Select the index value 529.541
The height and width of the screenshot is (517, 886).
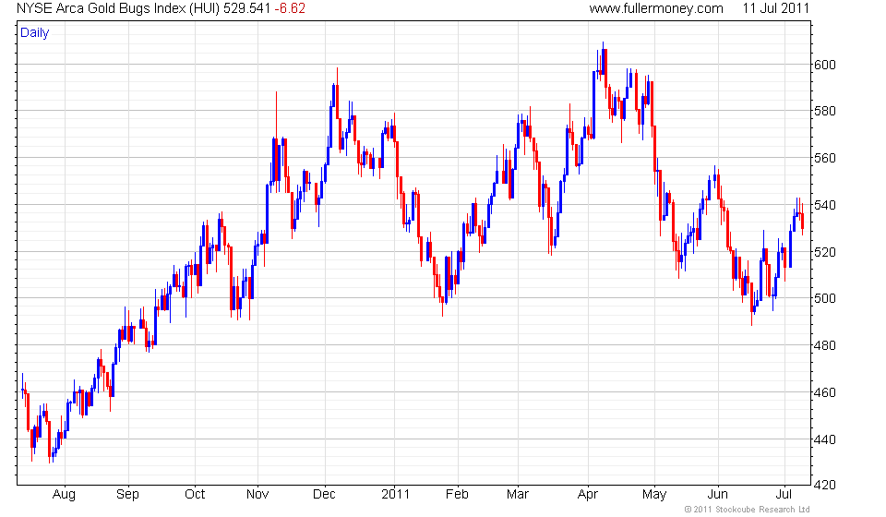(x=247, y=8)
